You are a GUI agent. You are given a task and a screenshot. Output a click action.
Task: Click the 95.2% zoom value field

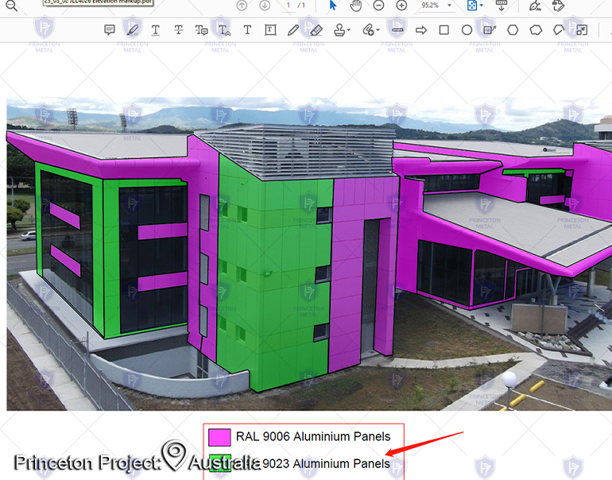tap(430, 6)
